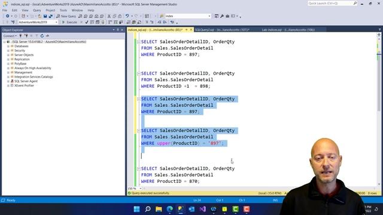Collapse the SELECT block with upper(ProductID)

[138, 131]
